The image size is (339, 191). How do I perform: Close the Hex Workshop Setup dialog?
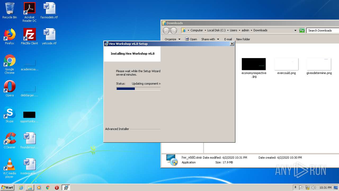232,44
